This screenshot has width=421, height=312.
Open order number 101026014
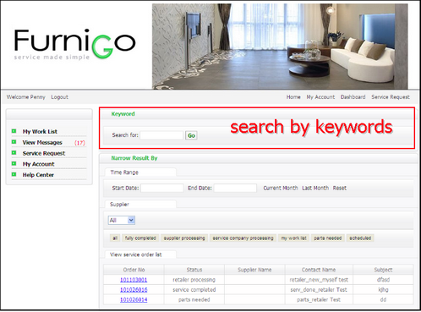(x=134, y=299)
